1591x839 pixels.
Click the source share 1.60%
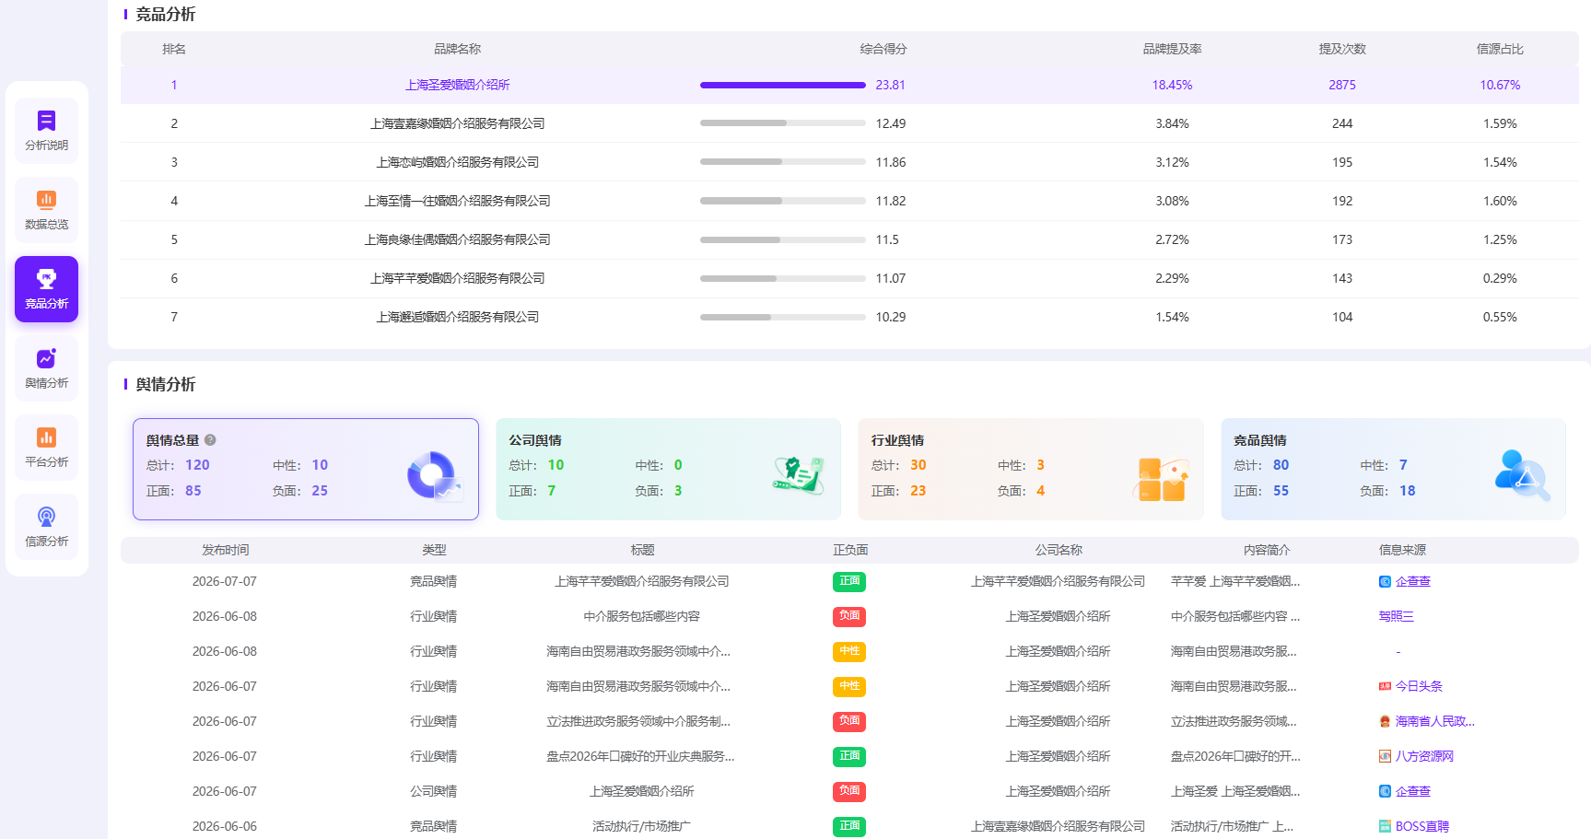pos(1500,201)
